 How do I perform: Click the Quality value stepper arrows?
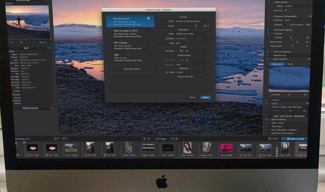(x=208, y=26)
